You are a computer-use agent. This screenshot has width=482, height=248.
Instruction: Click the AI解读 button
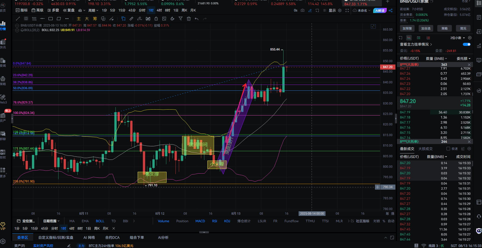pyautogui.click(x=380, y=10)
